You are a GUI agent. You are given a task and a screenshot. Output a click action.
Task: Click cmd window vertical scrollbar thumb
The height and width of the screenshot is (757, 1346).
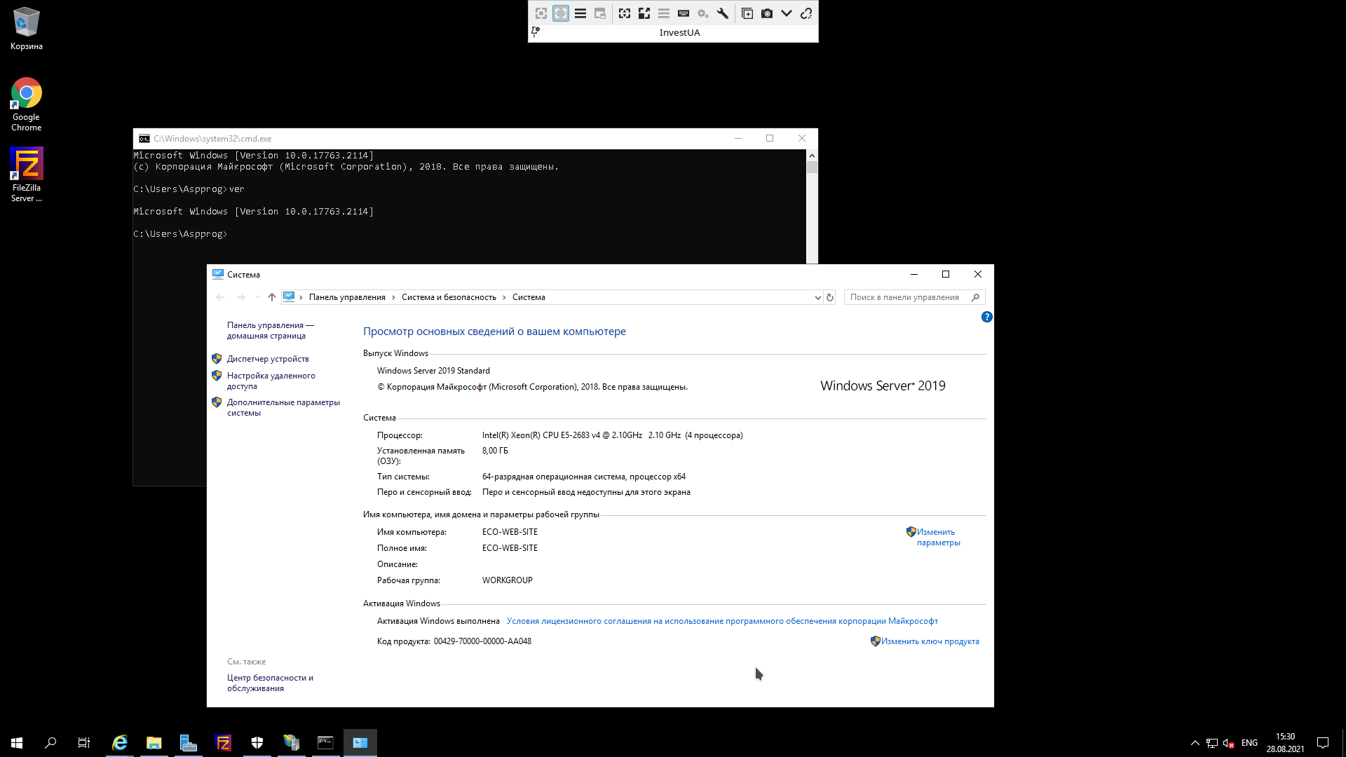[x=812, y=168]
